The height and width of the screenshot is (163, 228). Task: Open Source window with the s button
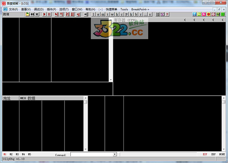[150, 14]
